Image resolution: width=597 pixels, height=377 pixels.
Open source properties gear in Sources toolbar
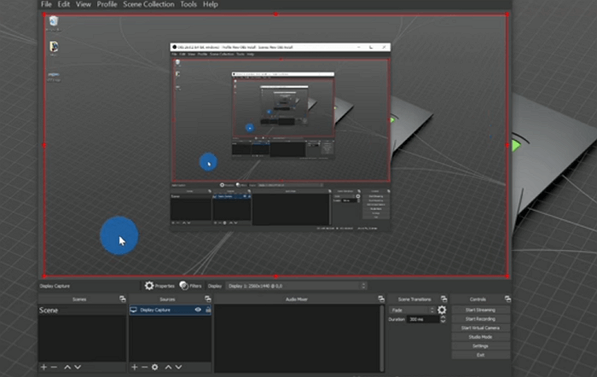154,367
